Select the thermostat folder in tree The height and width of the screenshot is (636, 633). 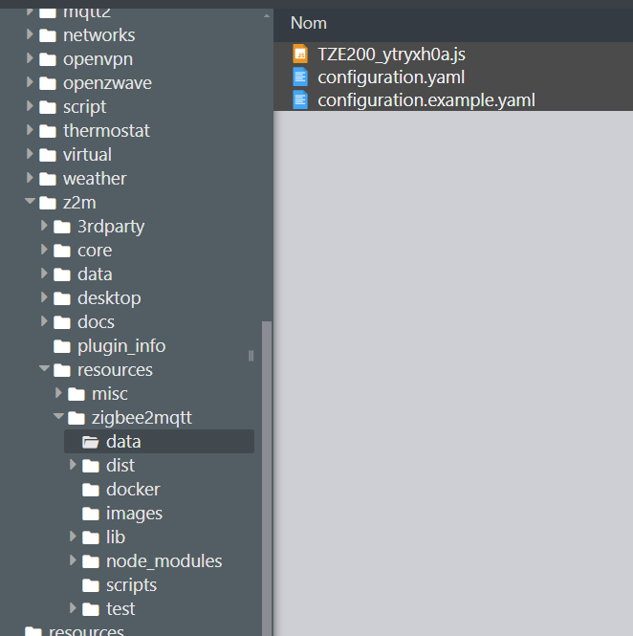106,131
